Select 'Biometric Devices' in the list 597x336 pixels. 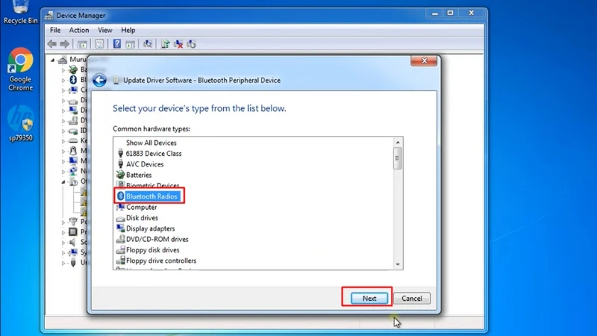(153, 185)
